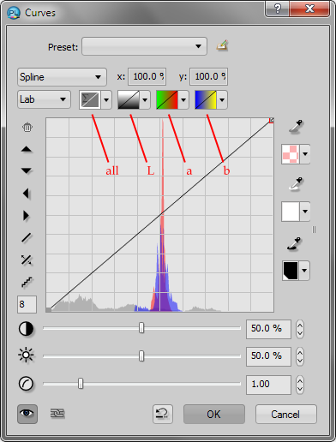
Task: Click the black point color swatch
Action: coord(290,271)
